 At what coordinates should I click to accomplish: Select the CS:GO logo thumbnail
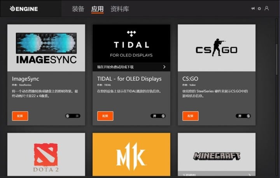217,48
